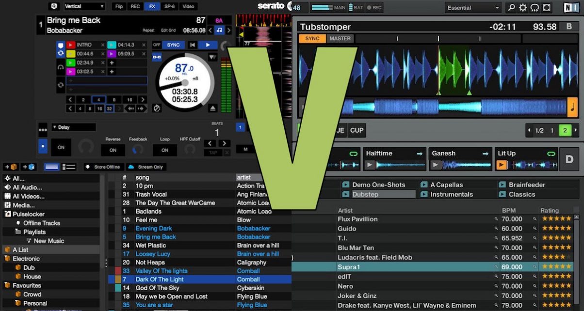The width and height of the screenshot is (584, 311).
Task: Trigger green 02:34.9 cue point icon
Action: (x=70, y=63)
